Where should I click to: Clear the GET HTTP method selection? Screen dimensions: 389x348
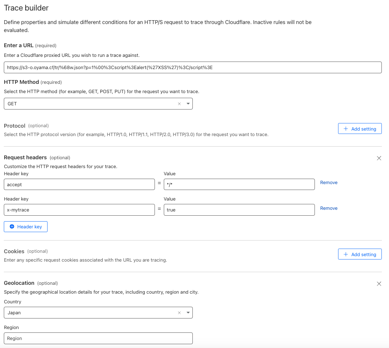(x=179, y=104)
